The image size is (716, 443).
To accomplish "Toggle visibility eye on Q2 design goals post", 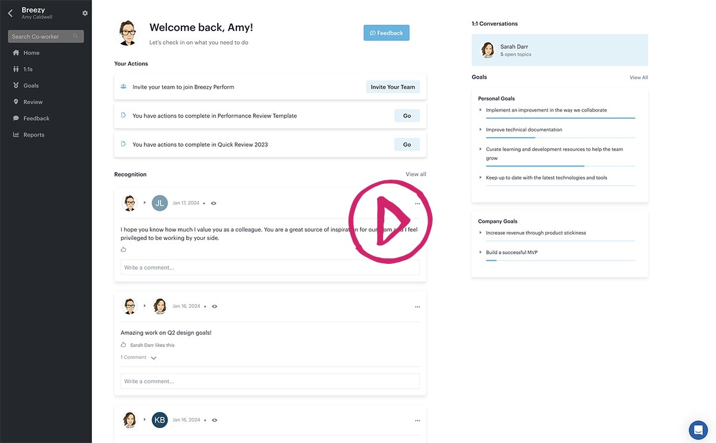I will pyautogui.click(x=214, y=306).
